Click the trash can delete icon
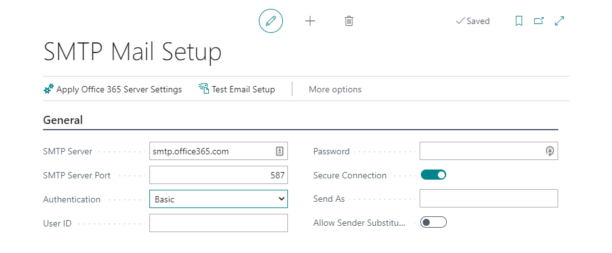Screen dimensions: 612x253 click(x=349, y=21)
